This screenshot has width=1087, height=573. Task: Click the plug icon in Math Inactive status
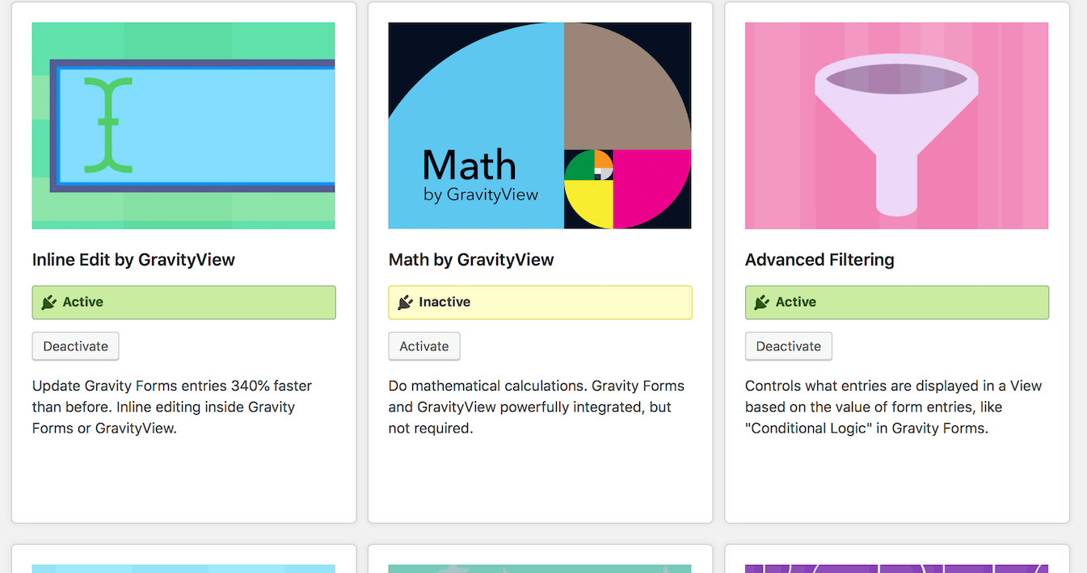pos(406,302)
